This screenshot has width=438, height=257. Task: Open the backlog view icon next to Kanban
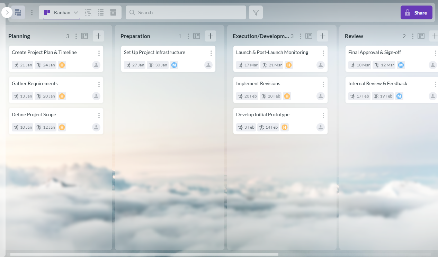point(88,12)
